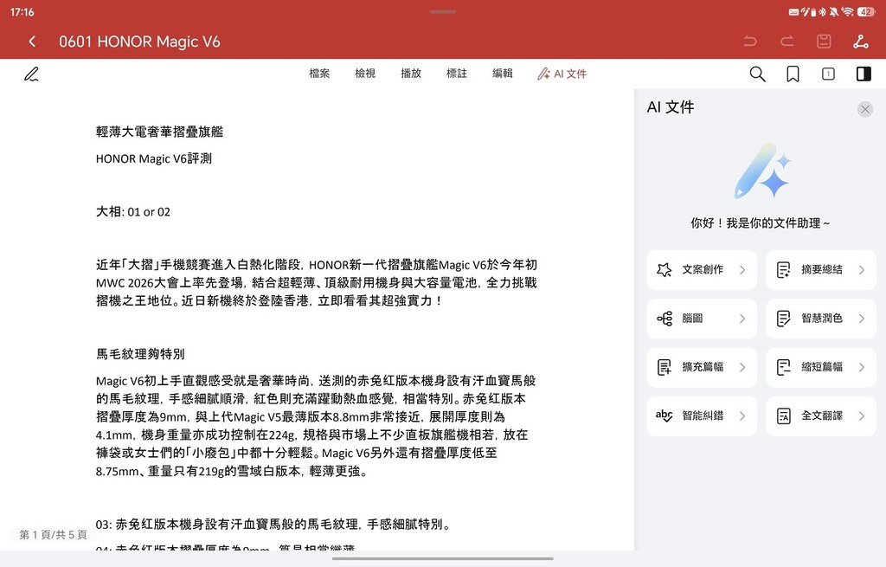The image size is (886, 567).
Task: Click the undo arrow in the red header
Action: coord(750,42)
